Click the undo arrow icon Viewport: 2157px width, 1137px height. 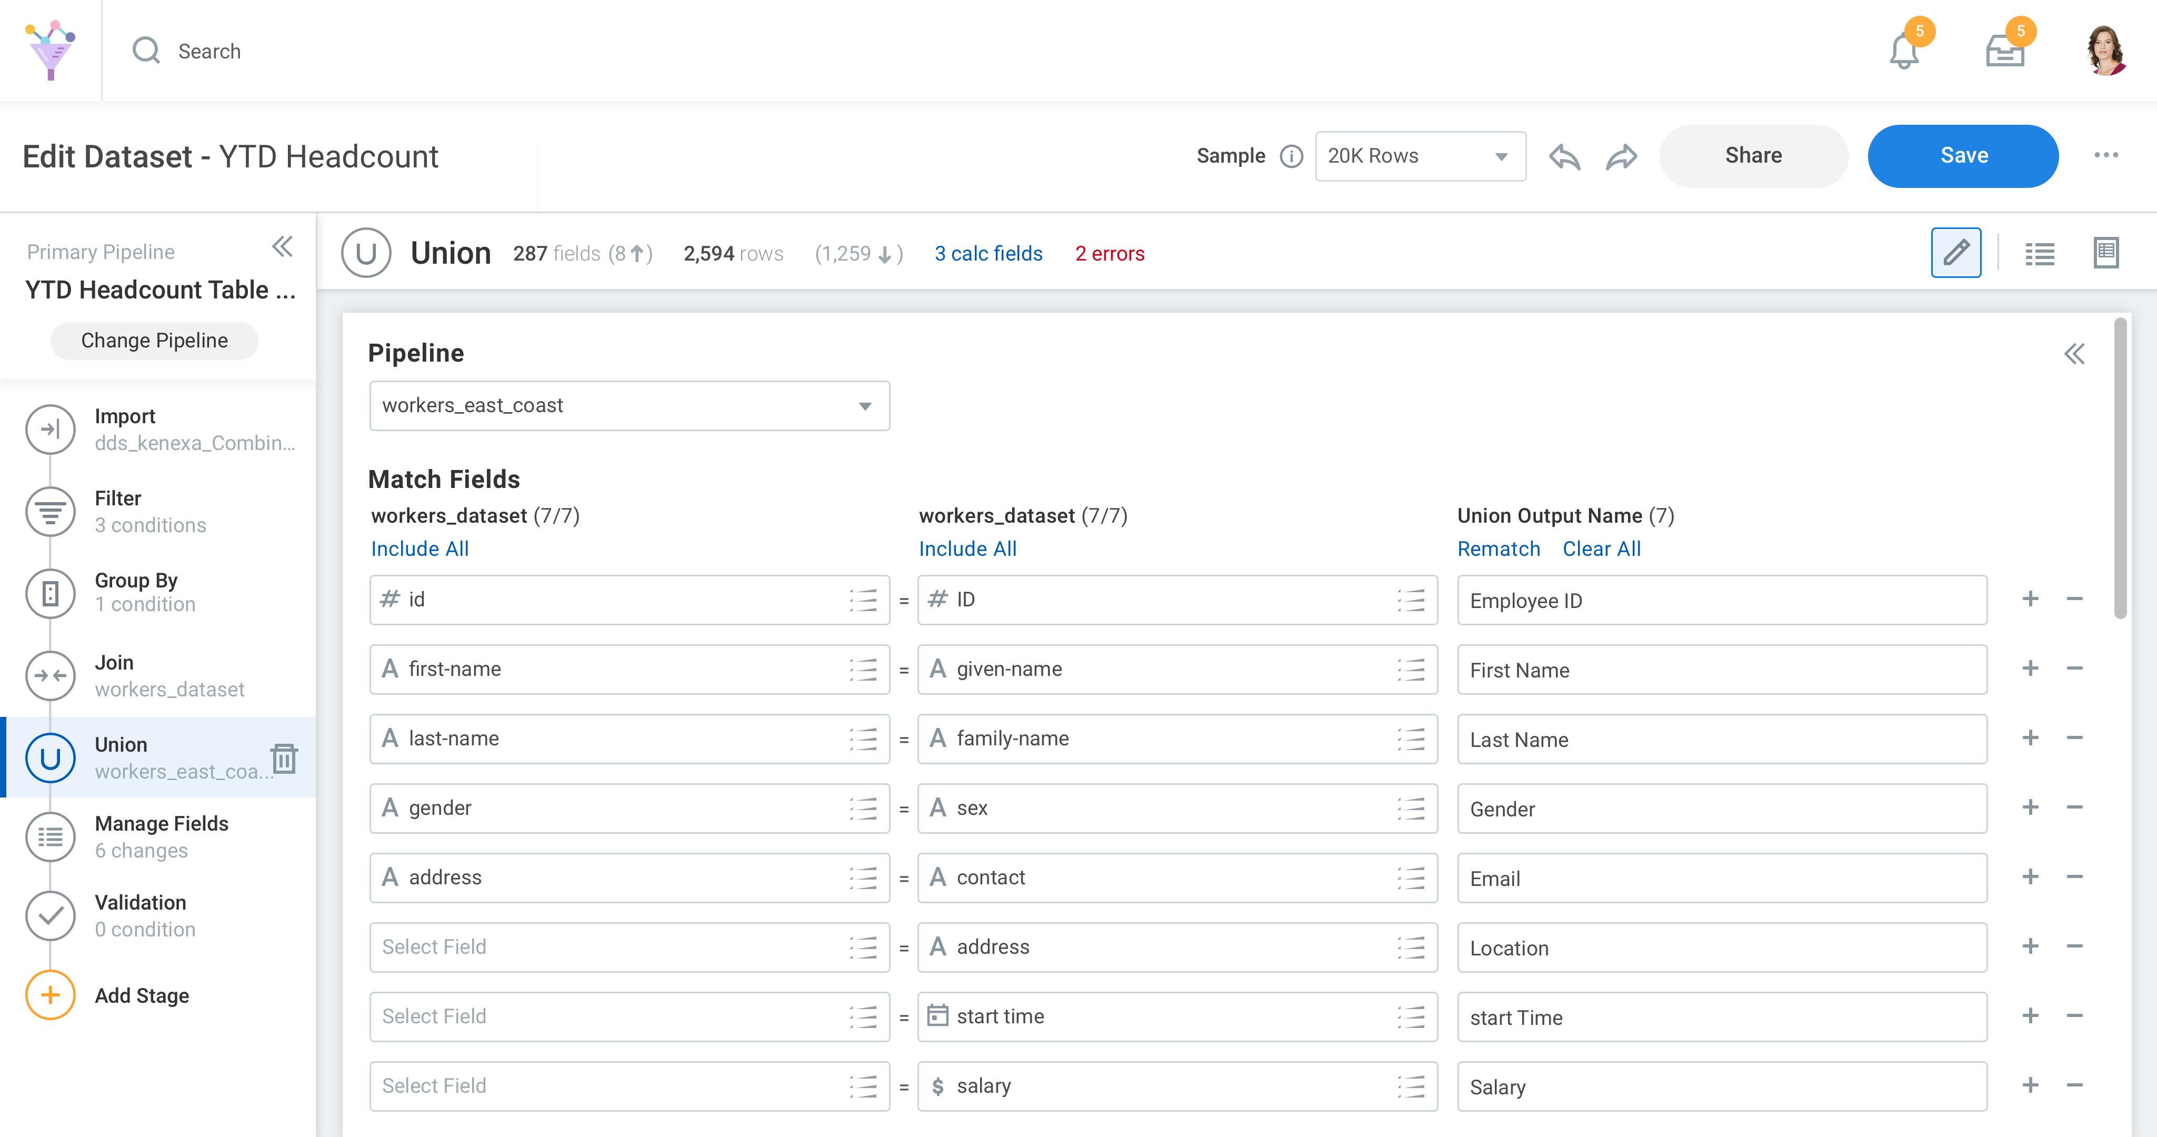pos(1563,156)
